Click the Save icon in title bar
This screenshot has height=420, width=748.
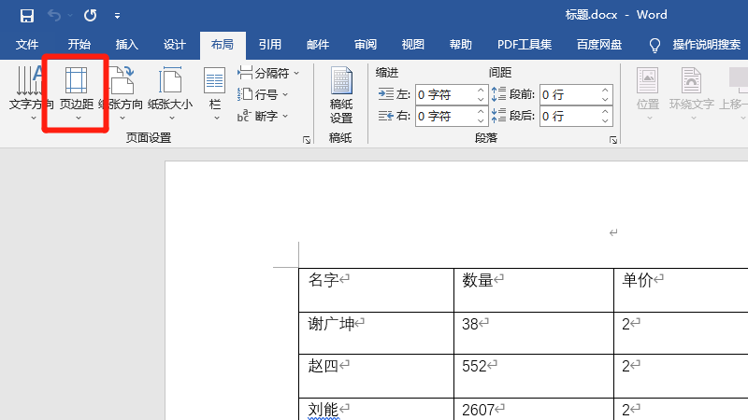coord(26,15)
